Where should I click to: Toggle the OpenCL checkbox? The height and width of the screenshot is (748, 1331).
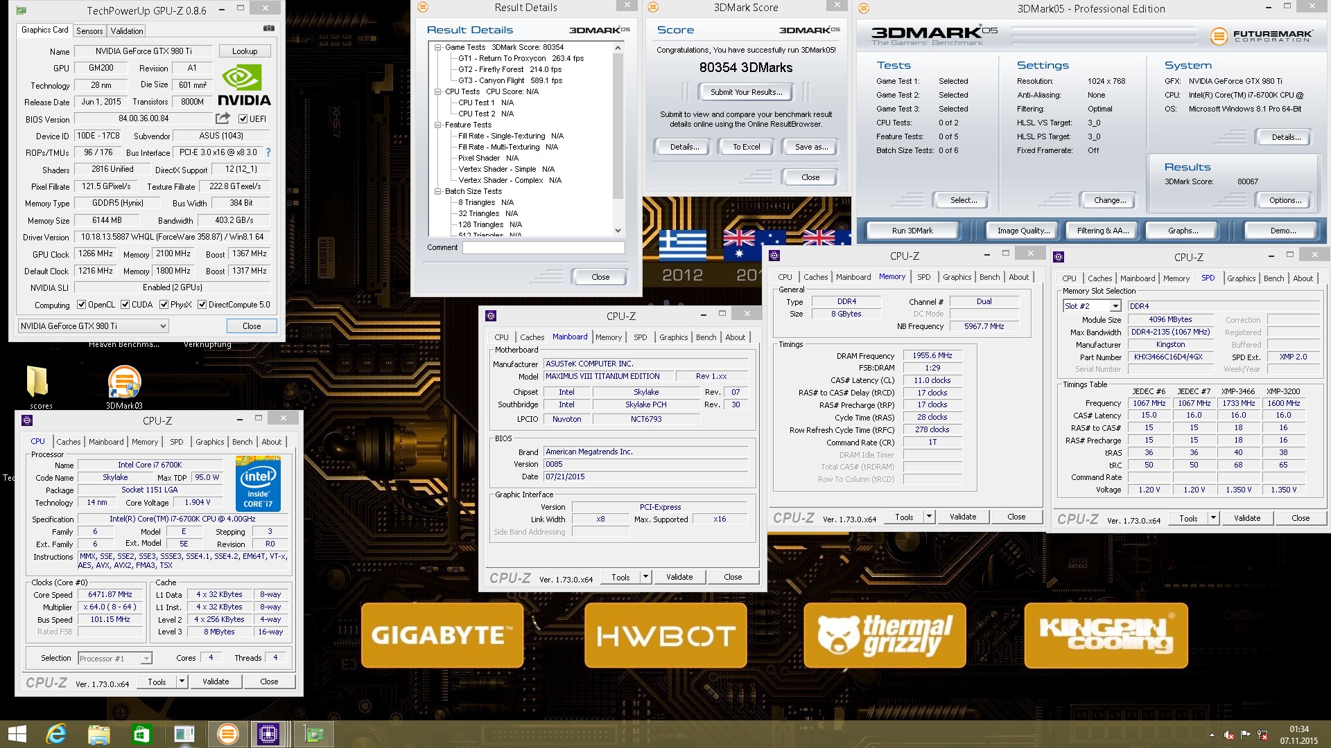[82, 305]
